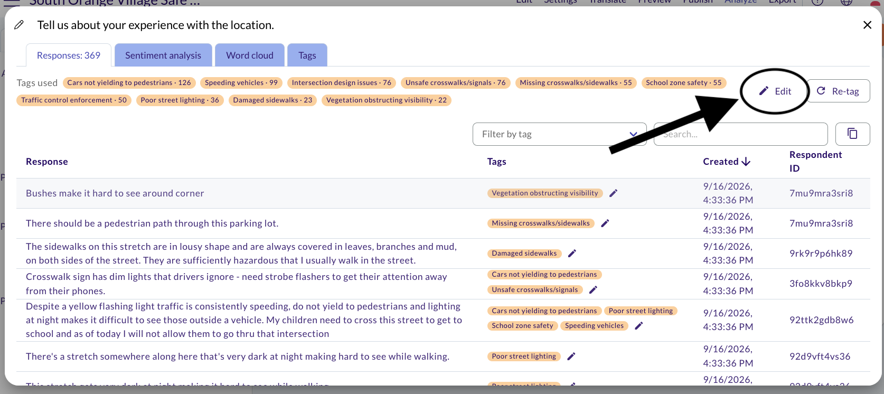The image size is (884, 394).
Task: Edit tags on the 'Bushes make it hard' response
Action: 613,193
